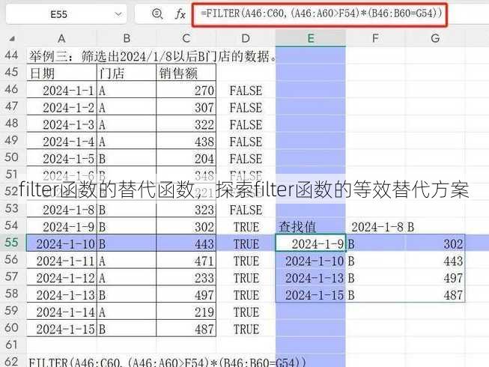Click sales value 323

pos(186,210)
